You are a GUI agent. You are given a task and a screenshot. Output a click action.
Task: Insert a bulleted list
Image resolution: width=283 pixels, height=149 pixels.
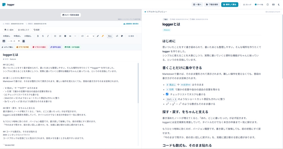55,36
